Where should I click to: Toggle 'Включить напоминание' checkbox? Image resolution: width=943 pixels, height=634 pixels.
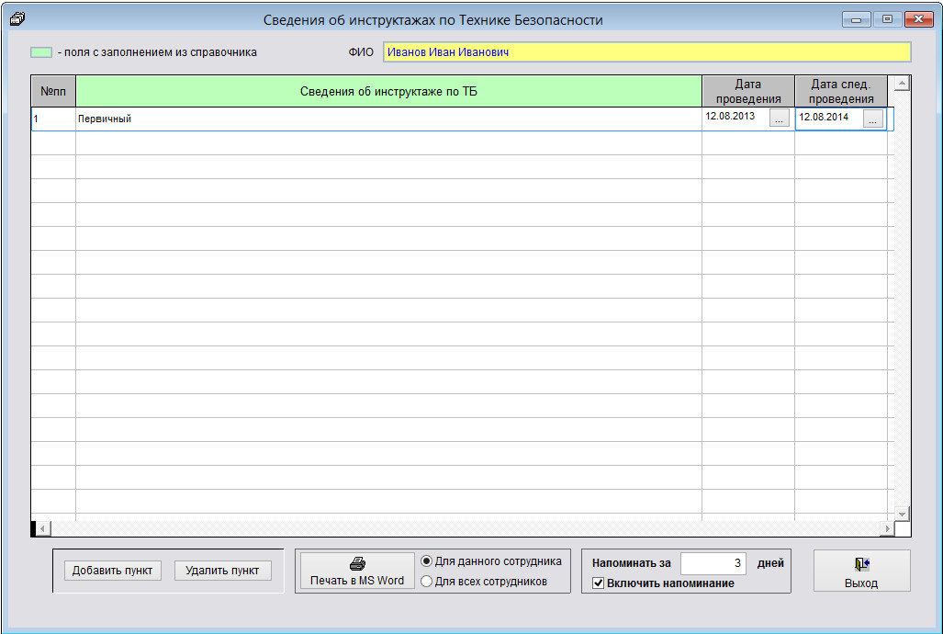[x=599, y=583]
